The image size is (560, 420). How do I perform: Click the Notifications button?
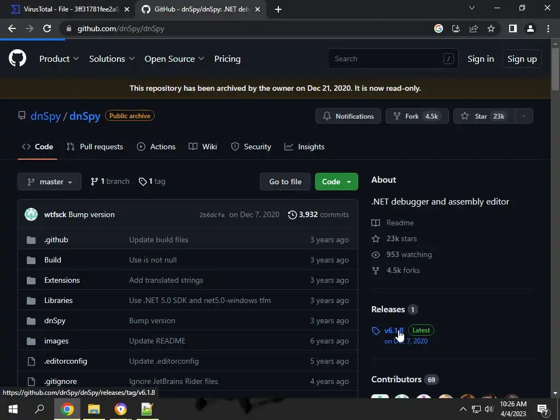pos(348,116)
